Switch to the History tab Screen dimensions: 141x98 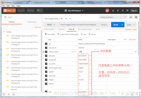pos(12,22)
